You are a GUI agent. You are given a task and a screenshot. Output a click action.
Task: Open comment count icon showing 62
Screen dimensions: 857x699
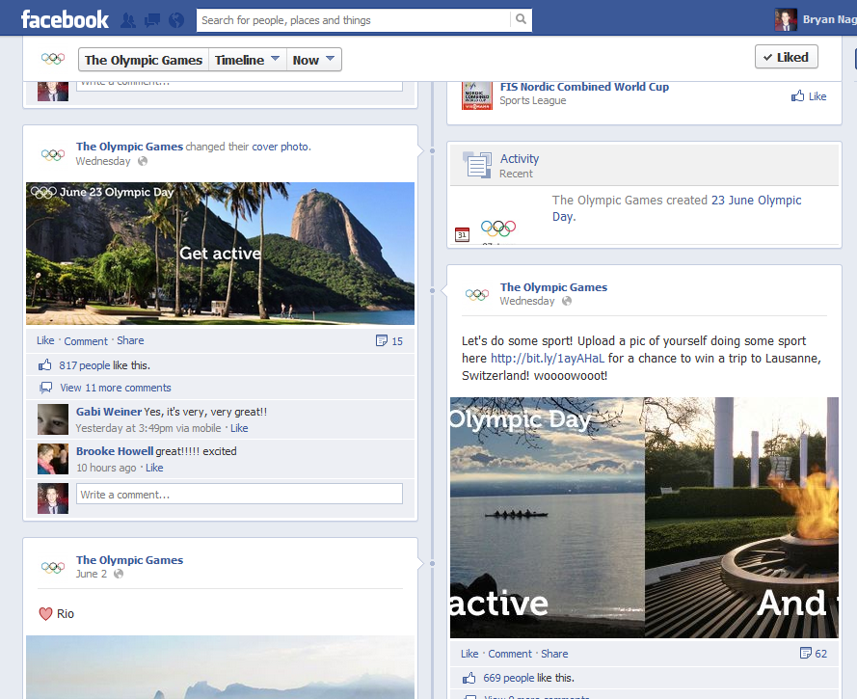(x=814, y=654)
